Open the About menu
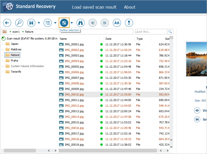207x154 pixels. 130,7
